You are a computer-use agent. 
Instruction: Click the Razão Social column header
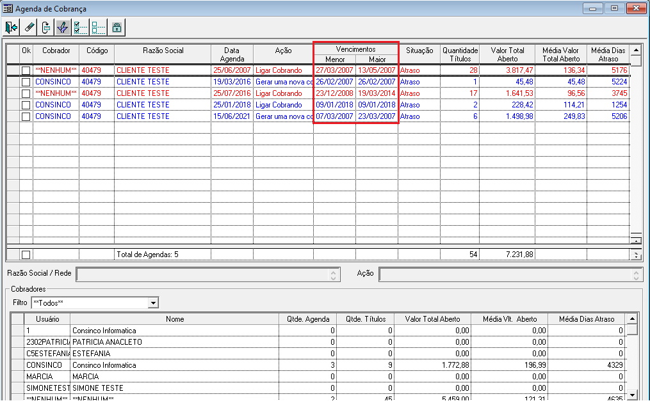pos(163,54)
